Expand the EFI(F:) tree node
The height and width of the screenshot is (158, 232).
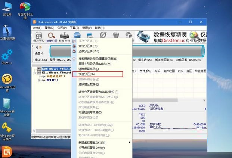[x=39, y=80]
